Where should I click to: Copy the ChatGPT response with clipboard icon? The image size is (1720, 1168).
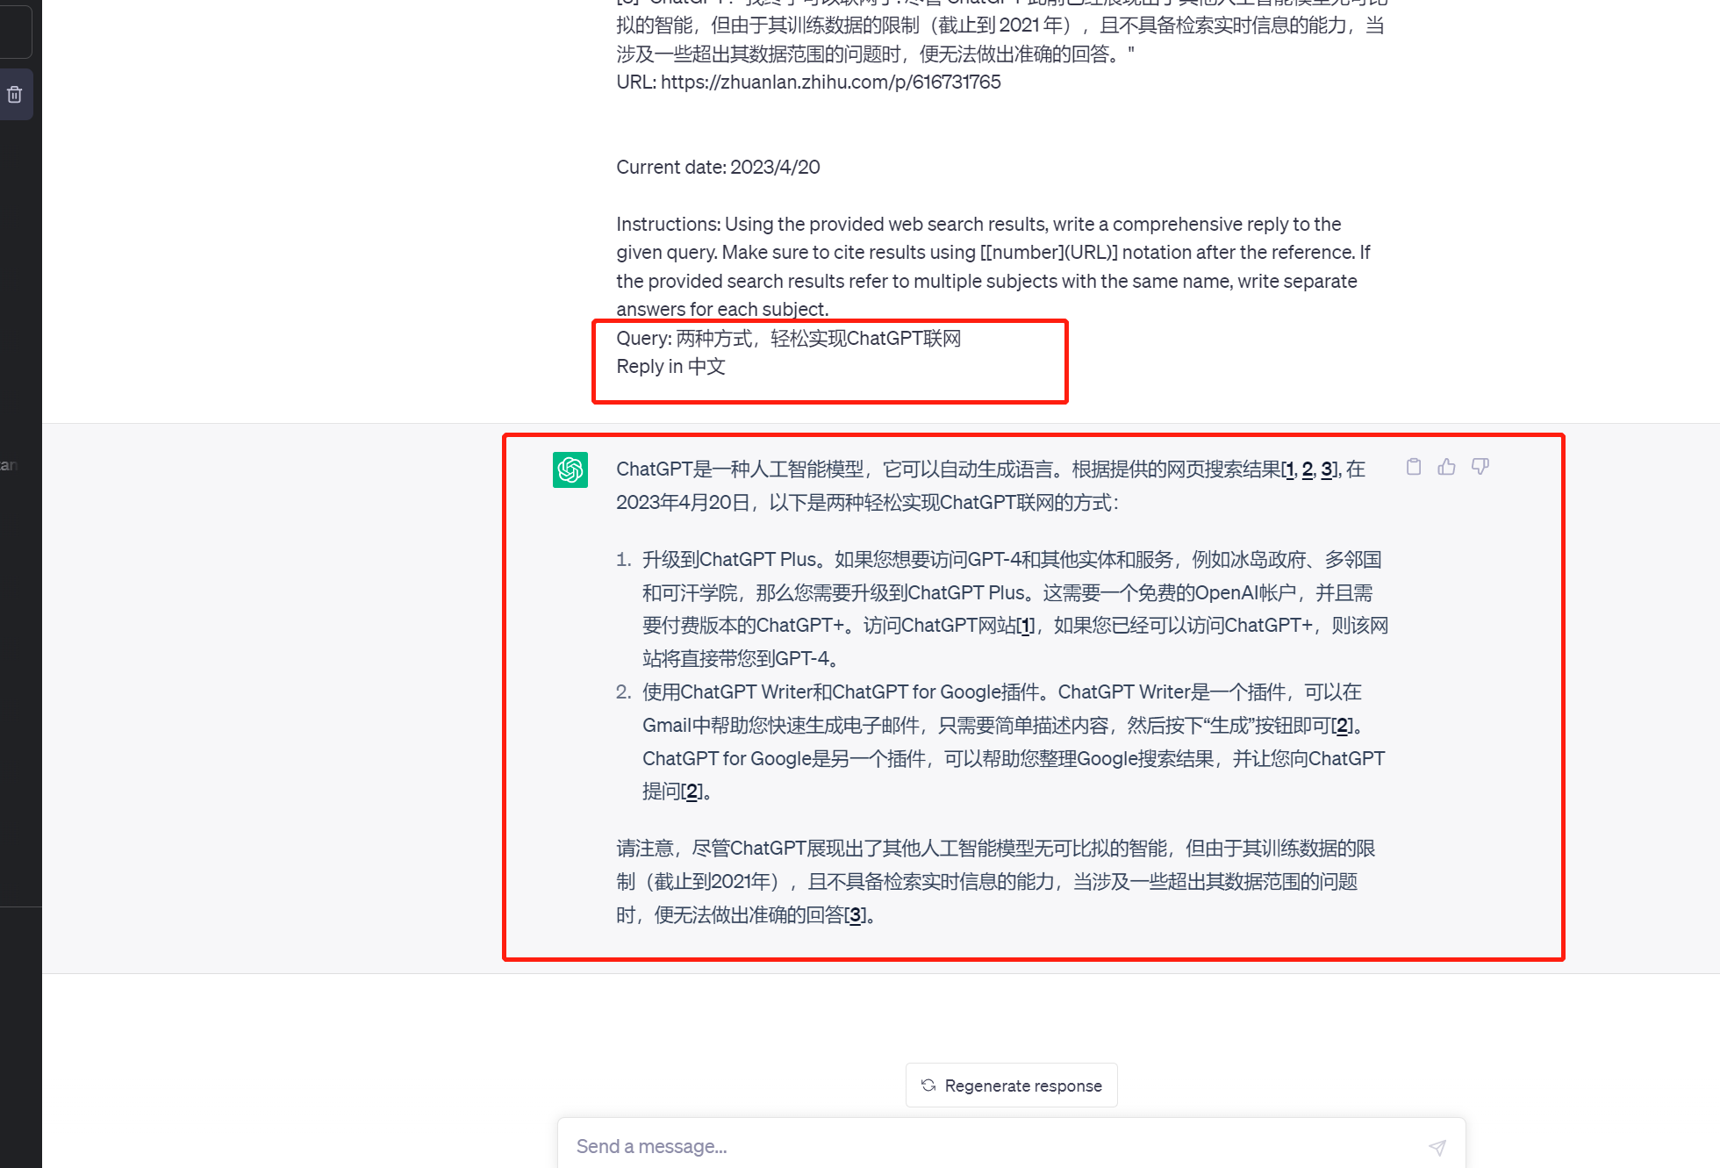[x=1414, y=467]
